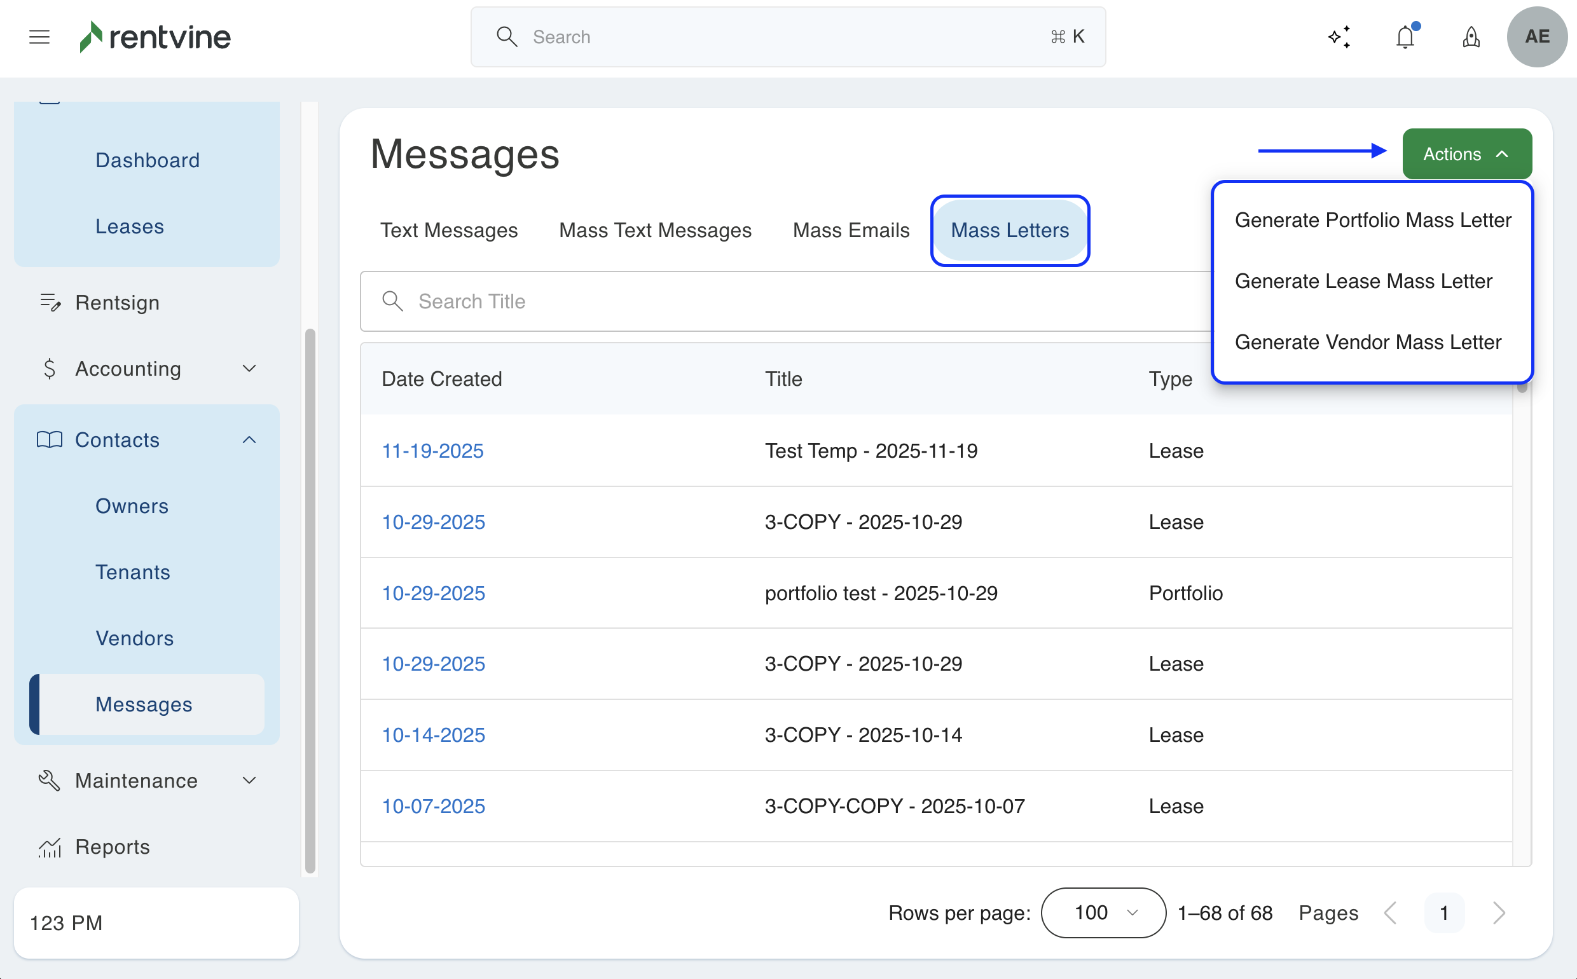Open the notifications bell
Viewport: 1577px width, 979px height.
[x=1405, y=37]
